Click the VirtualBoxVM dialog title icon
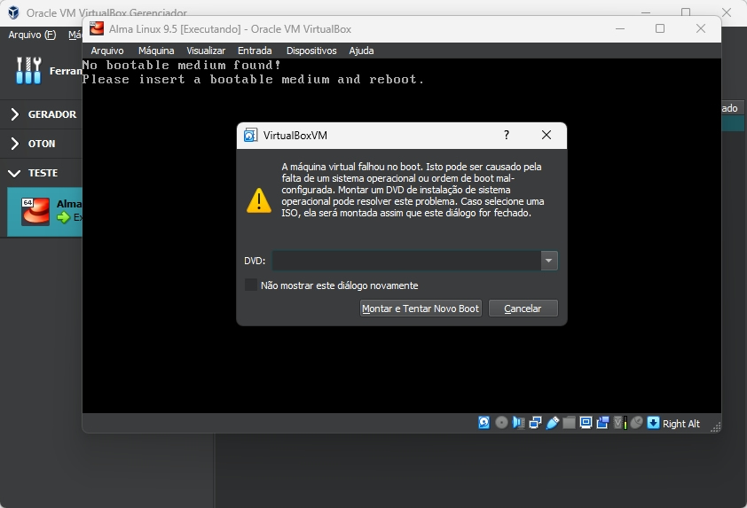The height and width of the screenshot is (508, 747). click(250, 136)
